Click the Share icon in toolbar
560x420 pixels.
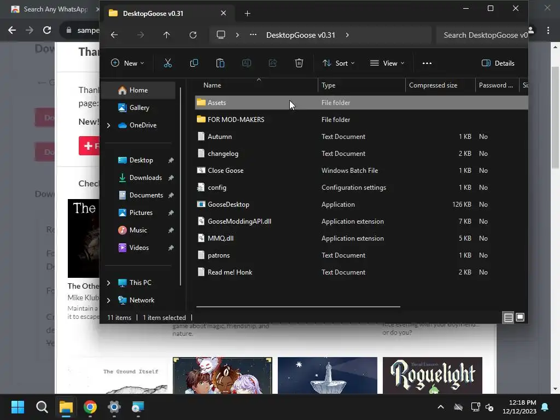(x=273, y=63)
